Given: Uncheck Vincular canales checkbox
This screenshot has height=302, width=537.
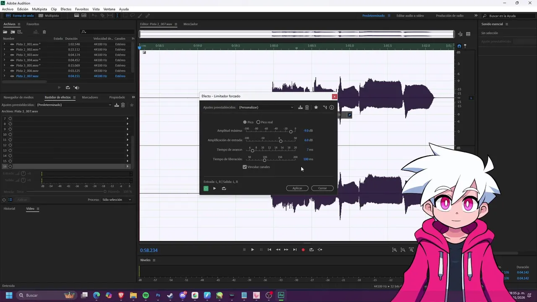Looking at the screenshot, I should [245, 167].
